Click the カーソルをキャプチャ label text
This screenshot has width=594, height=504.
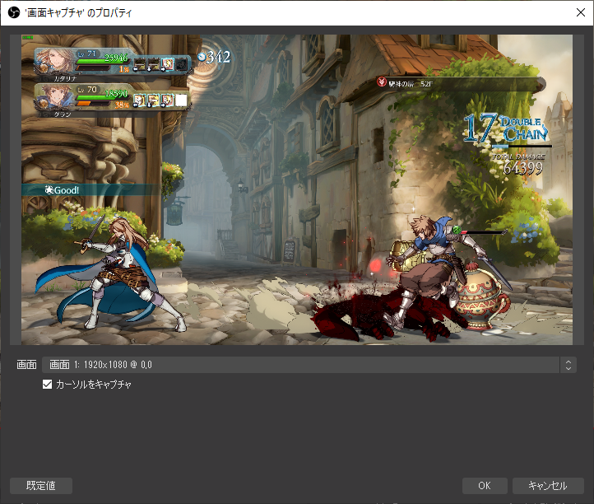pos(94,385)
